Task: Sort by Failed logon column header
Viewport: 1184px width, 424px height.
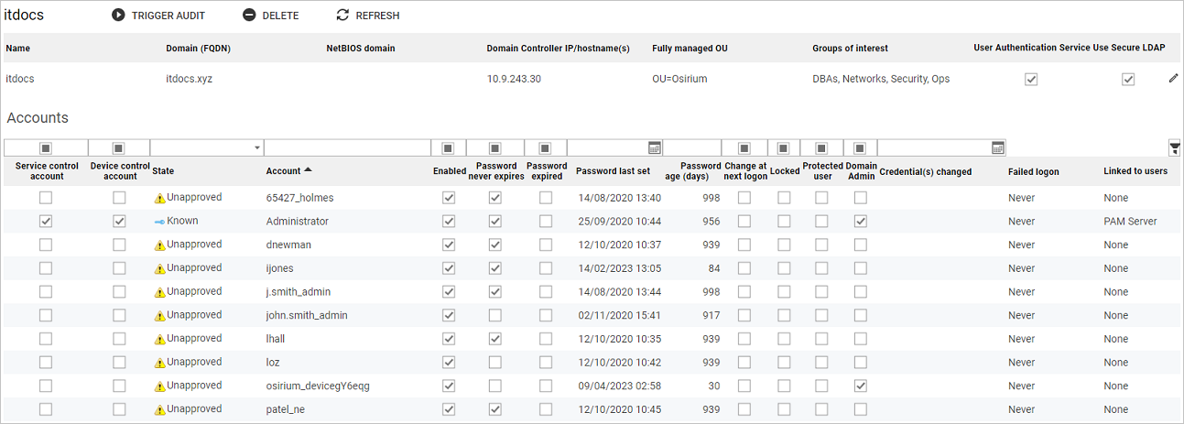Action: (1033, 171)
